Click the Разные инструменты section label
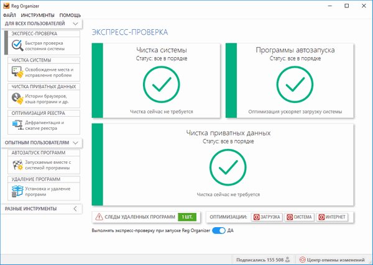 (31, 209)
